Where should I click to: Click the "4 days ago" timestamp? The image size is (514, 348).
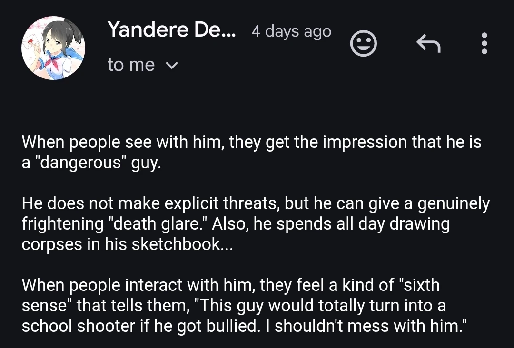tap(291, 31)
